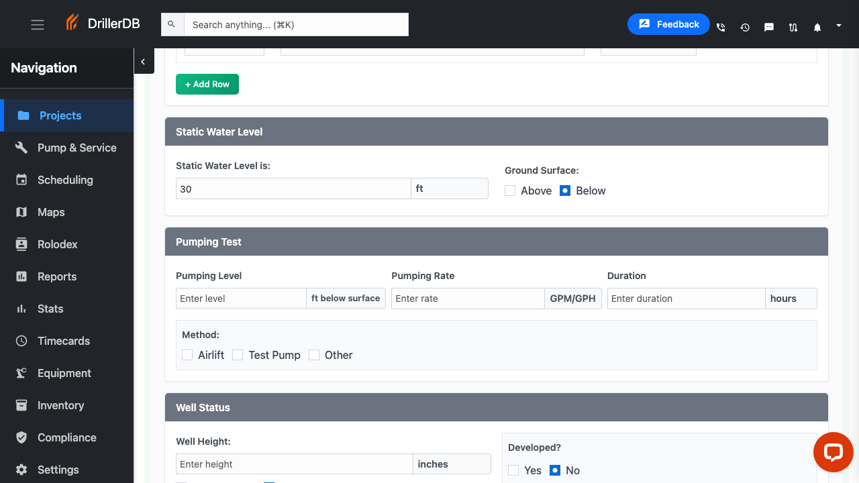Collapse the Navigation sidebar with the chevron

click(144, 61)
